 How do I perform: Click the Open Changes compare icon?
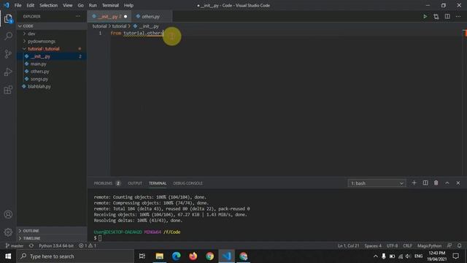coord(436,16)
